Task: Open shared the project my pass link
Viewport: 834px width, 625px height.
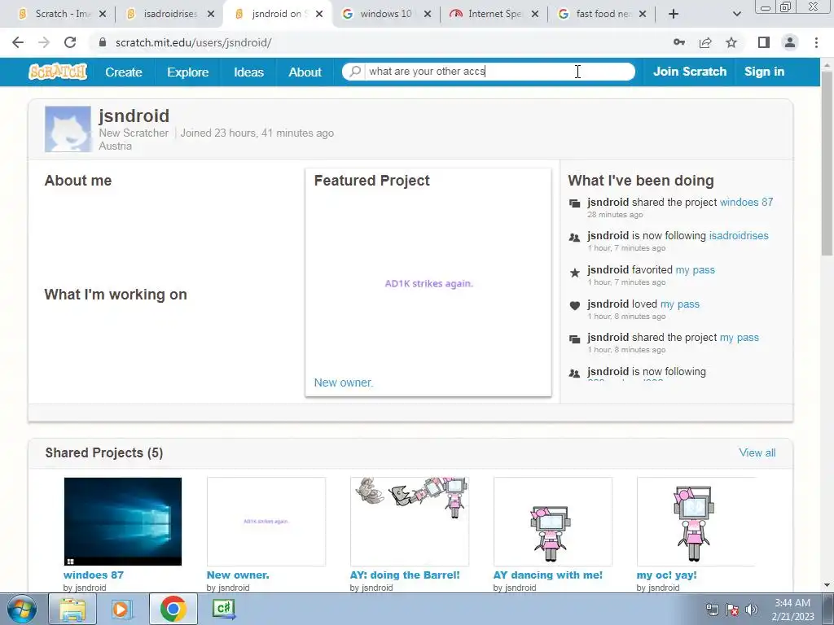Action: pyautogui.click(x=740, y=338)
